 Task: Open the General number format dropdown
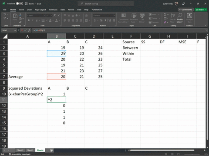click(x=114, y=16)
